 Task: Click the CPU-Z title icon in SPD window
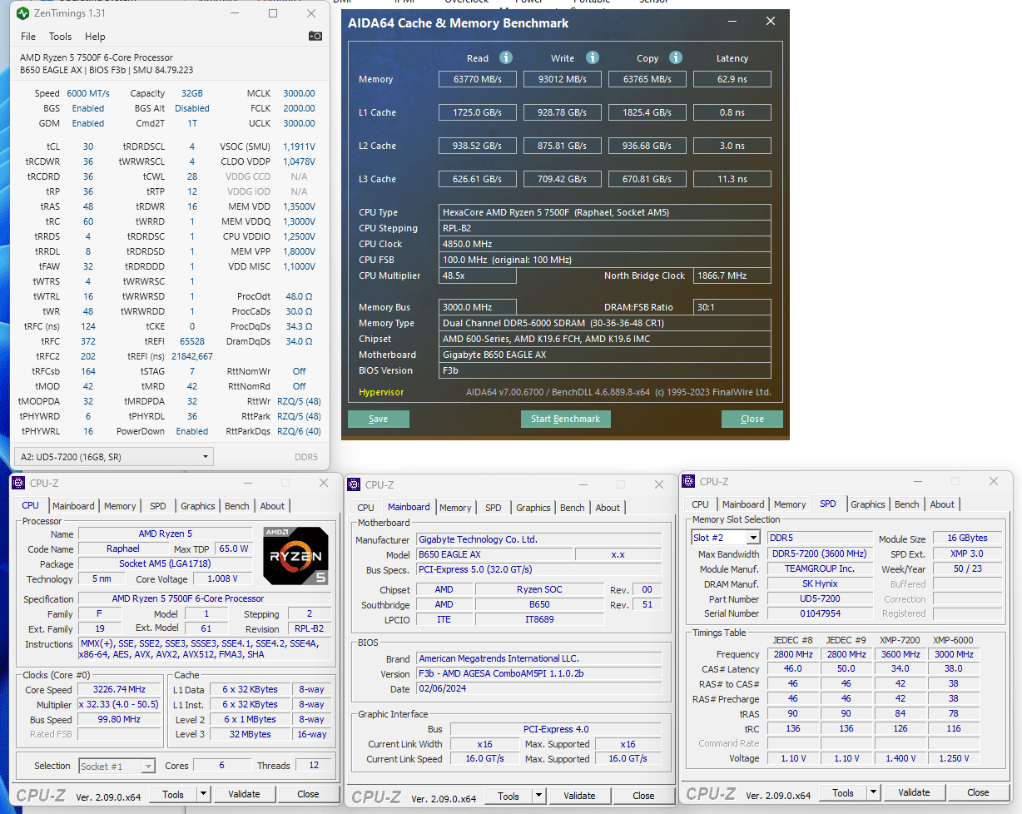689,481
